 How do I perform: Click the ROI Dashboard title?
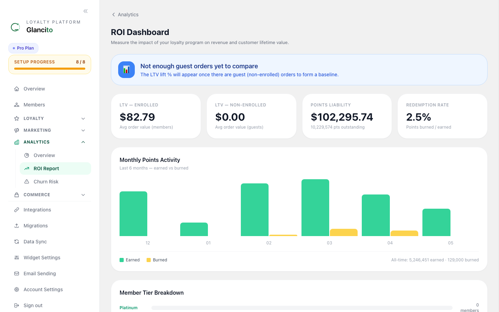(x=140, y=32)
